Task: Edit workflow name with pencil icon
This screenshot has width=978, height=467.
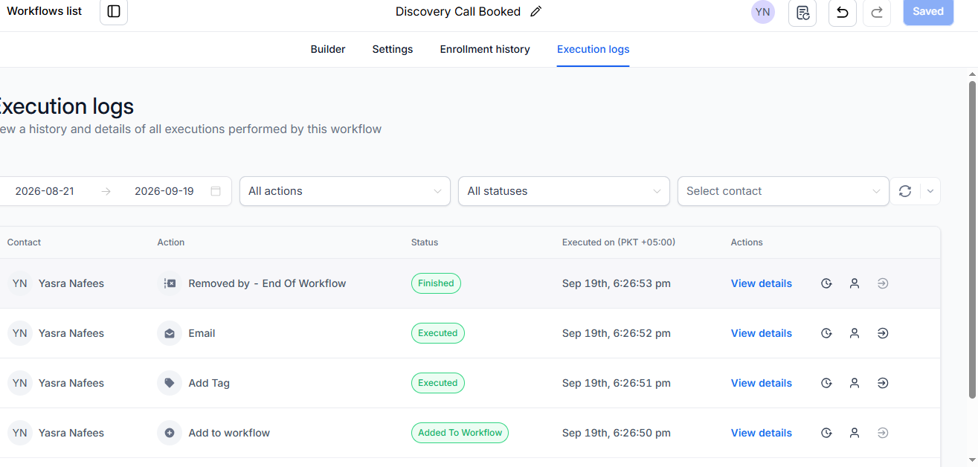Action: [536, 12]
